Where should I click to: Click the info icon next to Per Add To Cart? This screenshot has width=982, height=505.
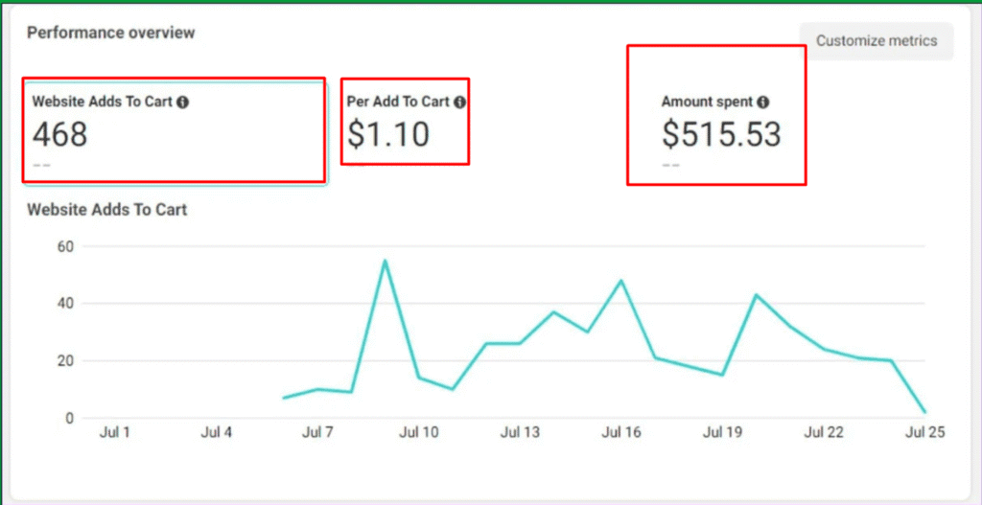coord(459,103)
